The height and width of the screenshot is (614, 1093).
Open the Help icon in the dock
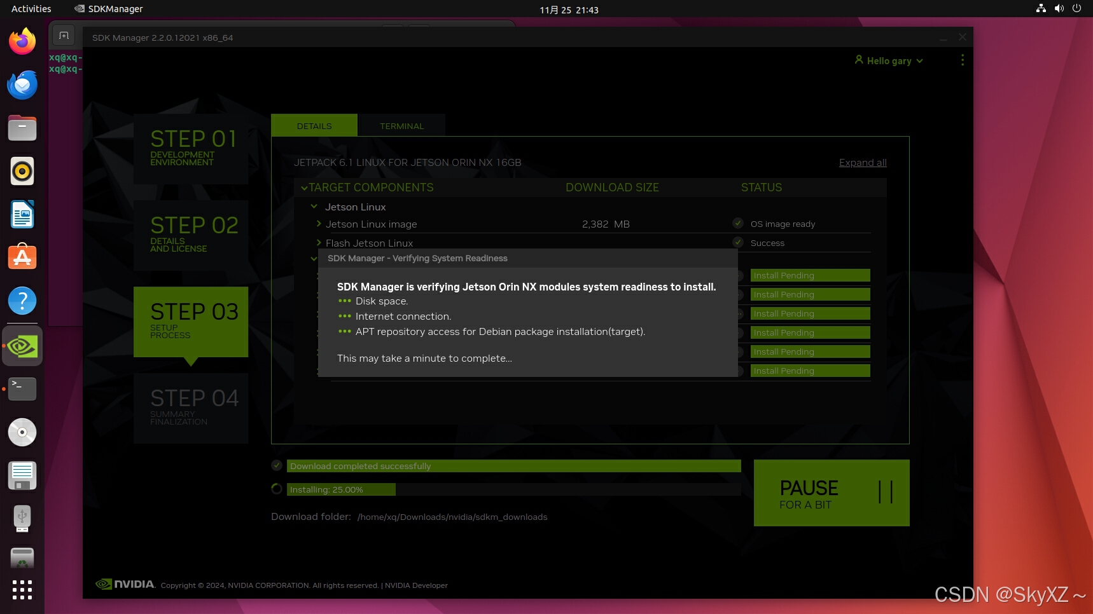(22, 301)
